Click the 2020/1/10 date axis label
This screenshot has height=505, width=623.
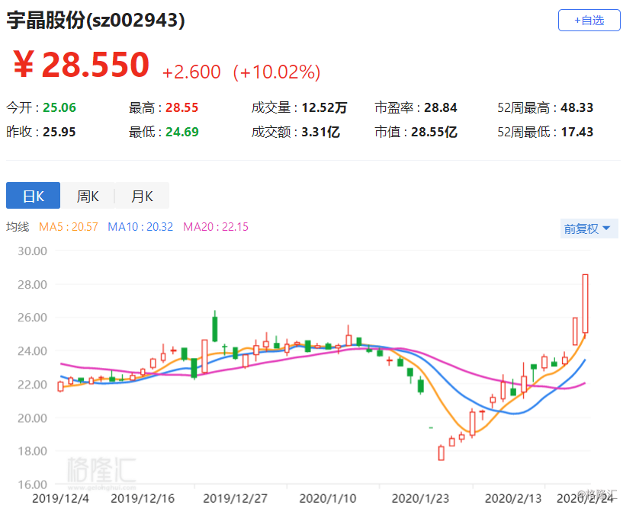click(328, 498)
